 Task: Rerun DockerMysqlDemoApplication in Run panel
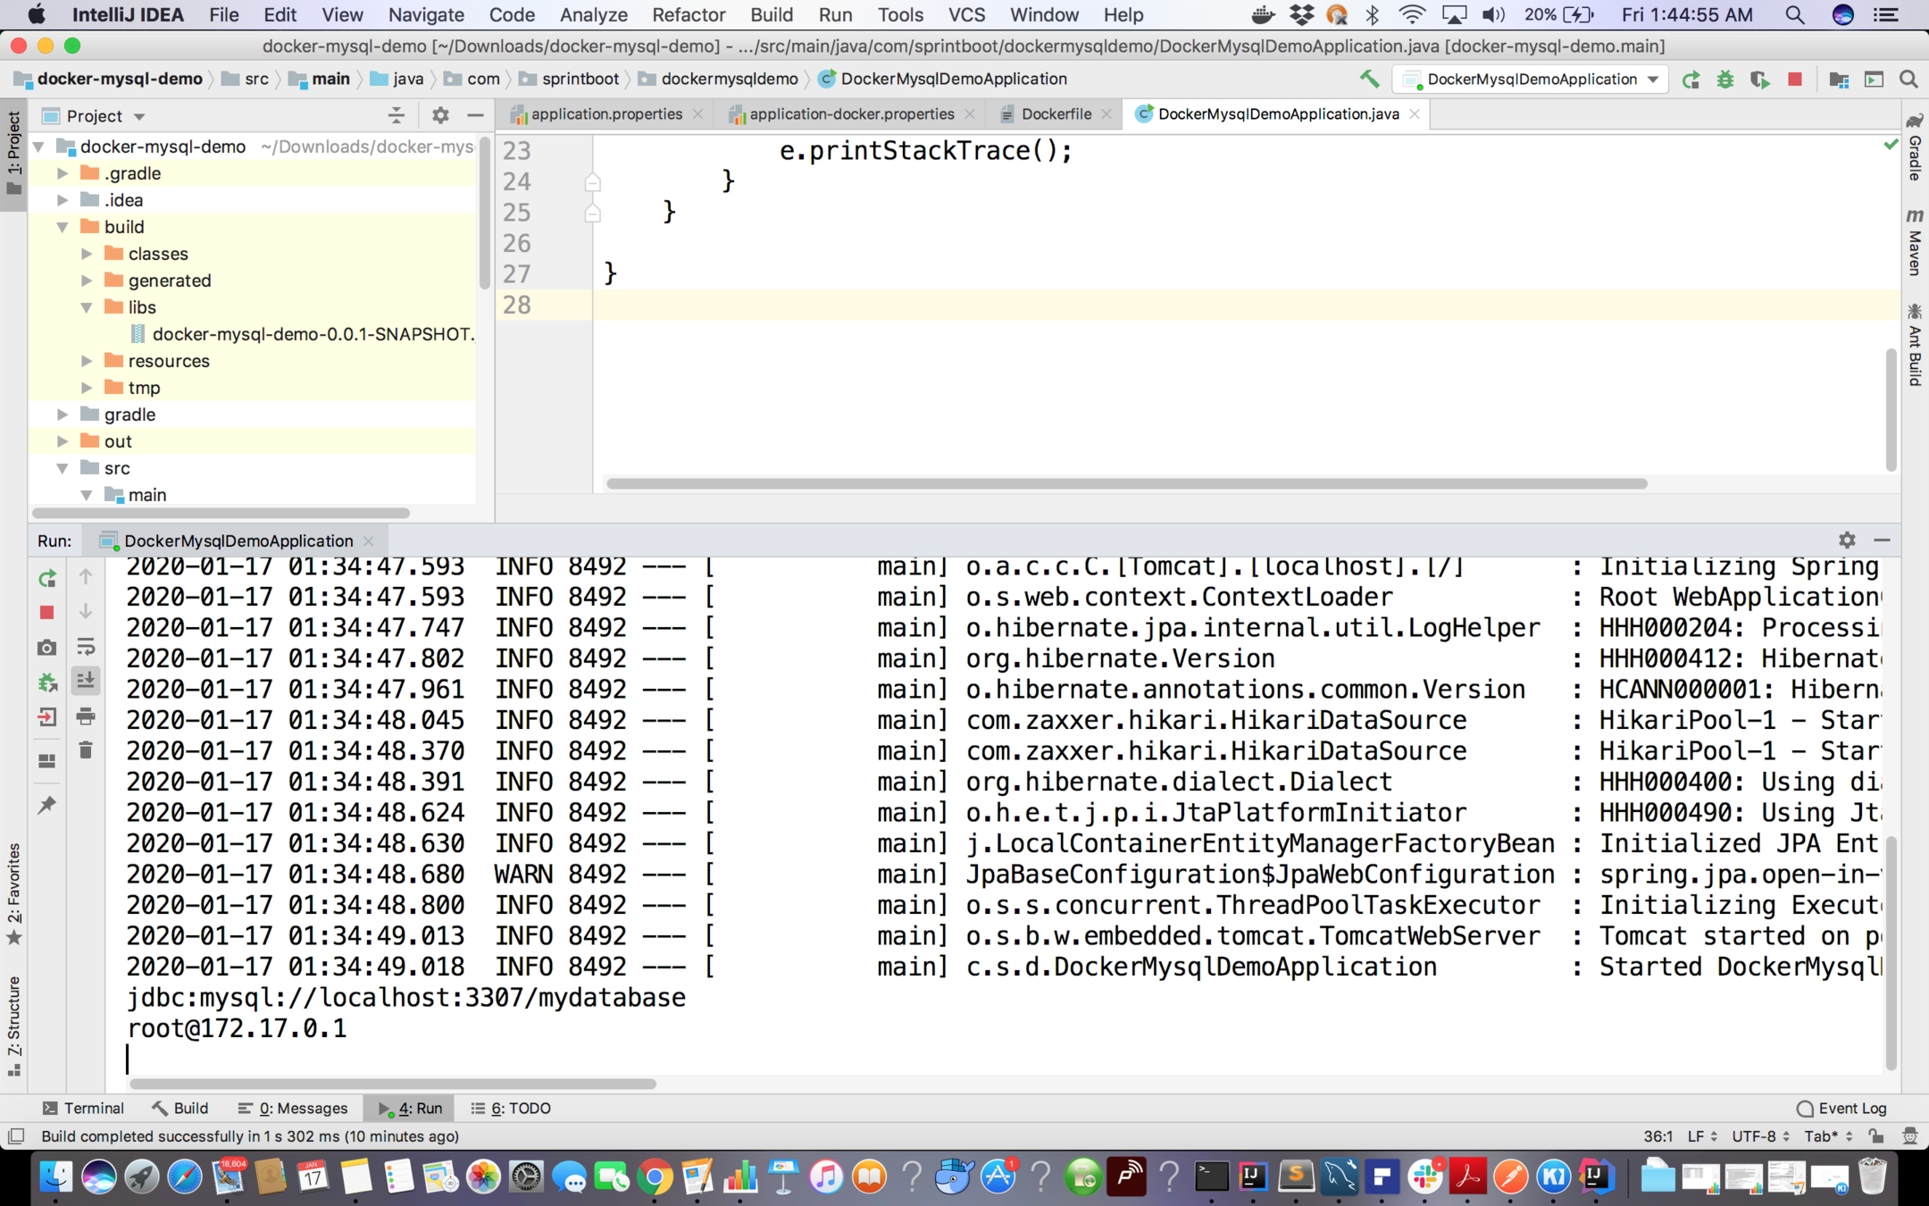tap(47, 578)
